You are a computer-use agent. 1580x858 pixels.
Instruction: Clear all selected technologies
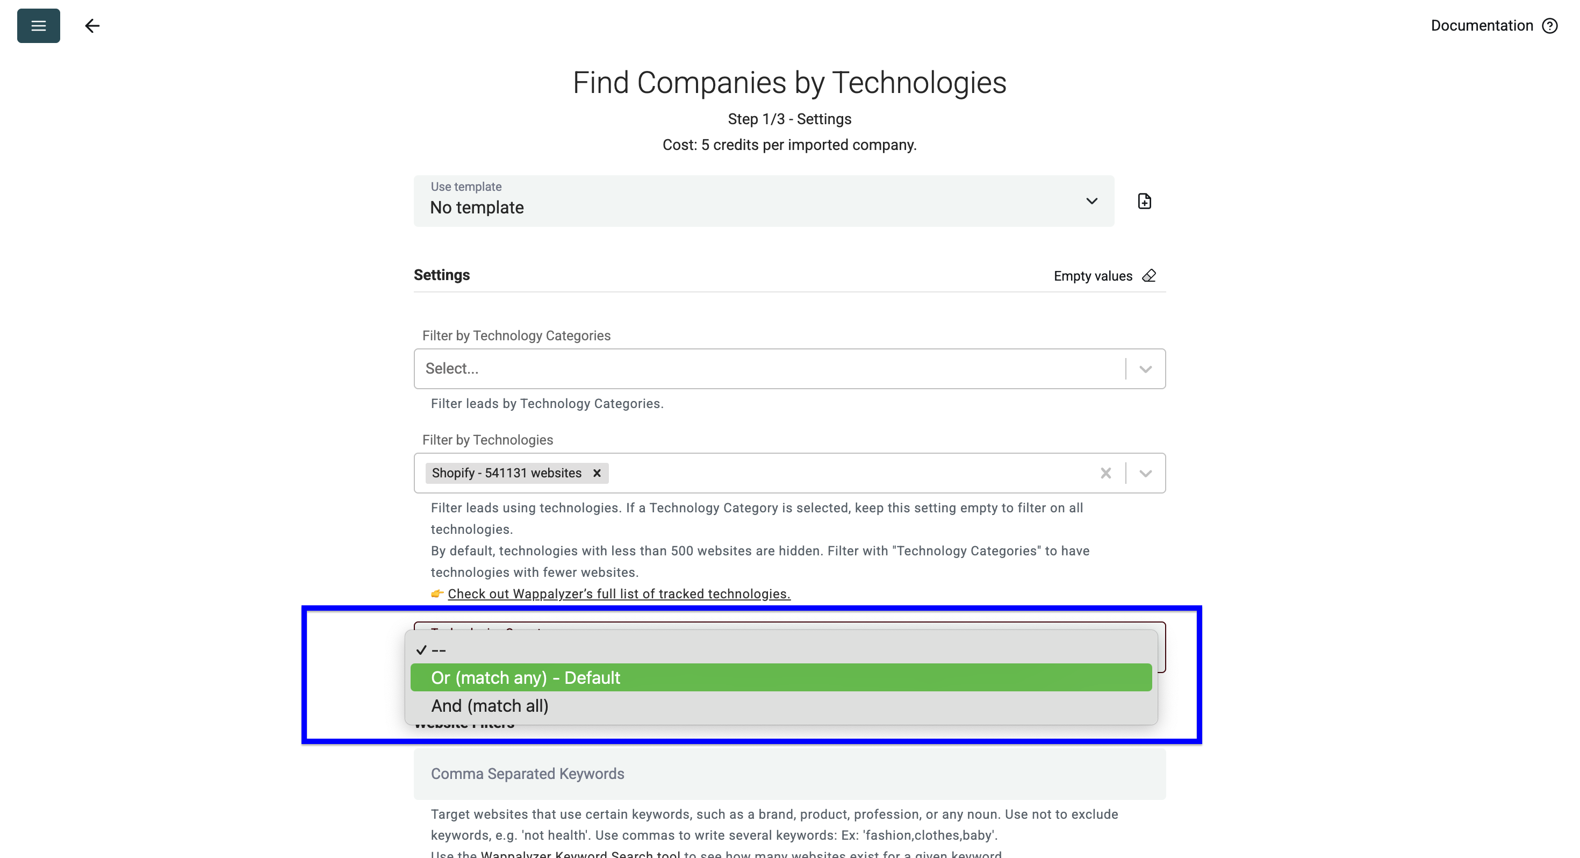[x=1105, y=473]
